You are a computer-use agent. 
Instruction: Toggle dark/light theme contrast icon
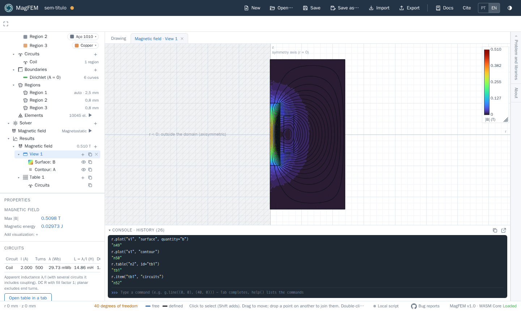510,8
